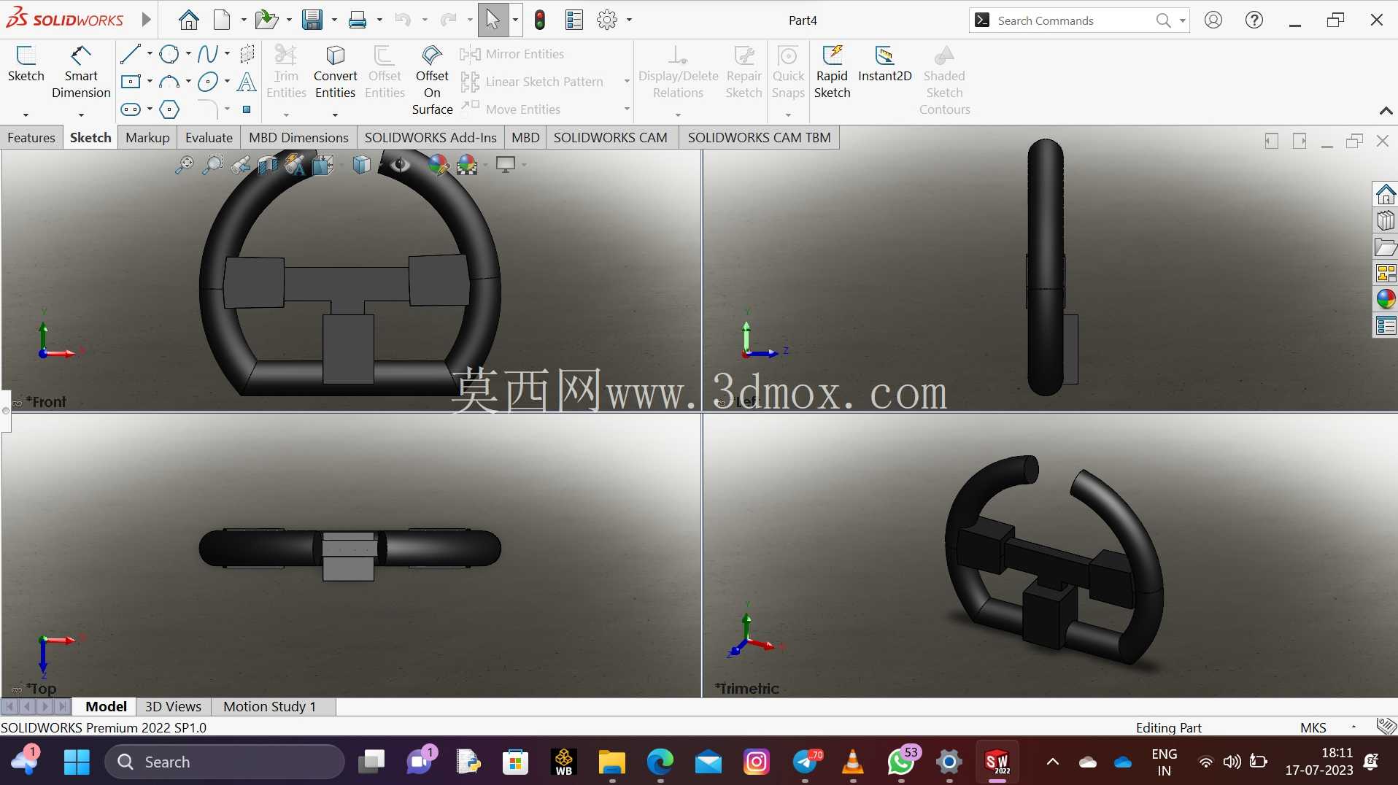
Task: Click the Windows taskbar Search box
Action: [225, 762]
